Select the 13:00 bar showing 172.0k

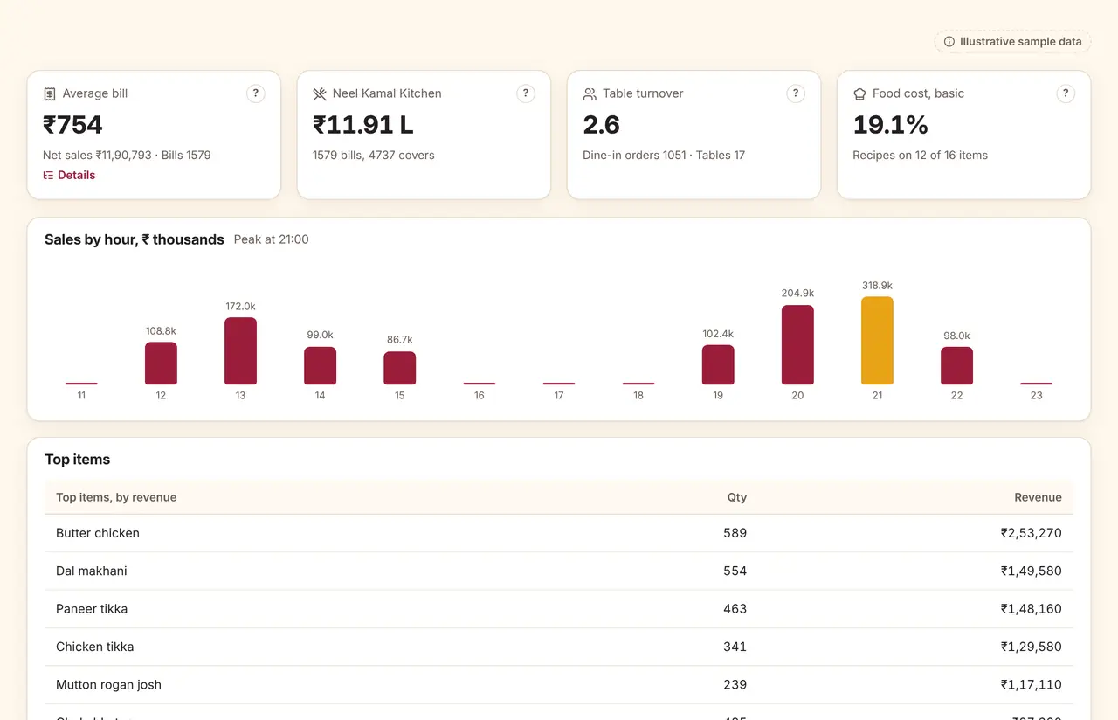coord(240,350)
